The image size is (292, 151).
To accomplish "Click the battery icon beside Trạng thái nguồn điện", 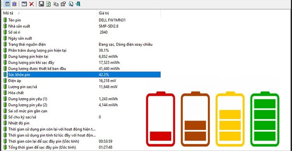I will (5, 44).
